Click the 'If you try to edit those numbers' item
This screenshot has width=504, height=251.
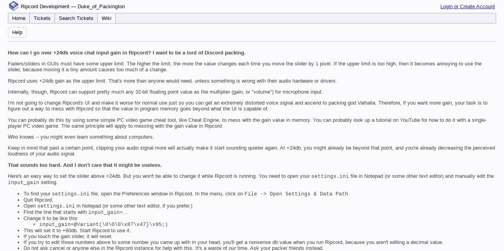point(233,242)
